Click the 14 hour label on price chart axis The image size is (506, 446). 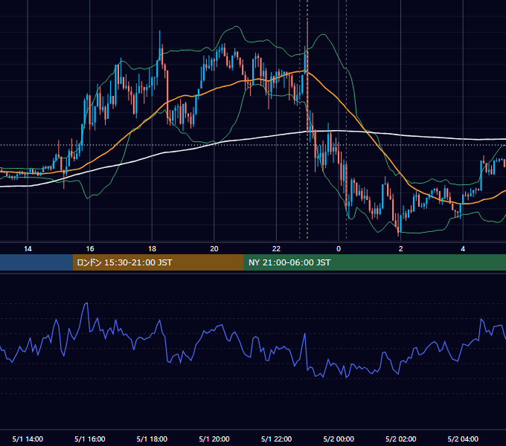28,249
